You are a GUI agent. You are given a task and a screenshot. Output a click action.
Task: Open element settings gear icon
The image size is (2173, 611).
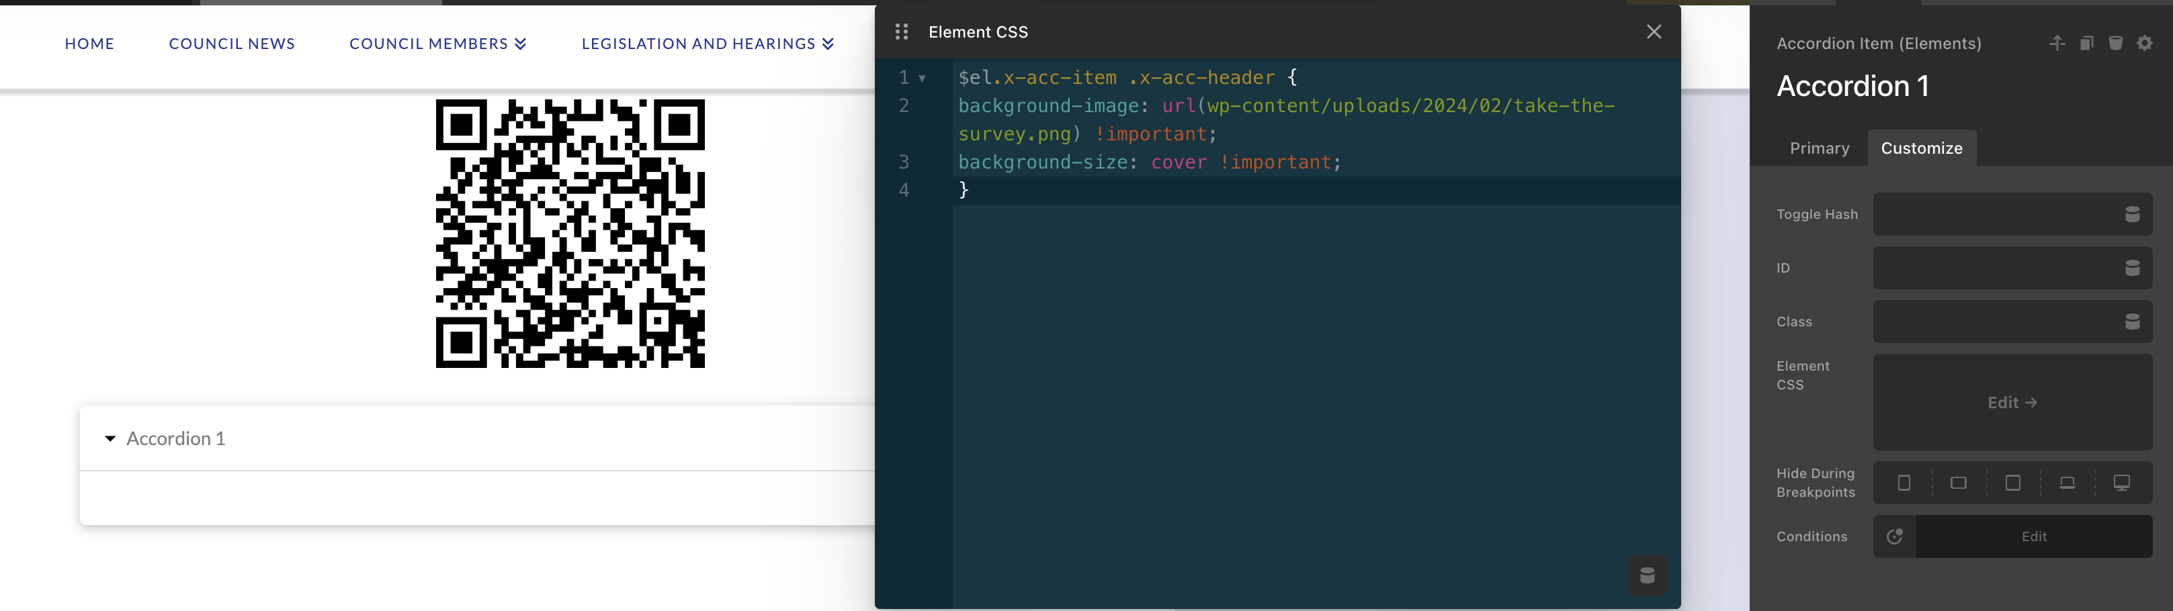[x=2144, y=43]
